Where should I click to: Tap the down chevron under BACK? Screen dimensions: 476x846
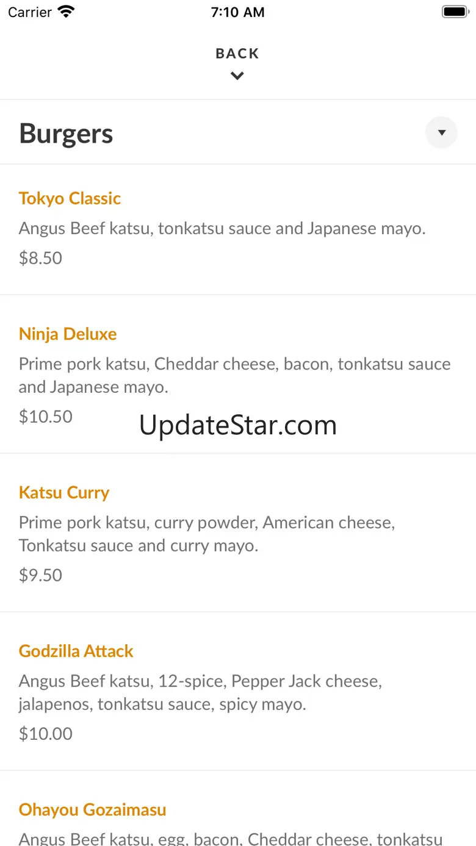click(x=237, y=76)
